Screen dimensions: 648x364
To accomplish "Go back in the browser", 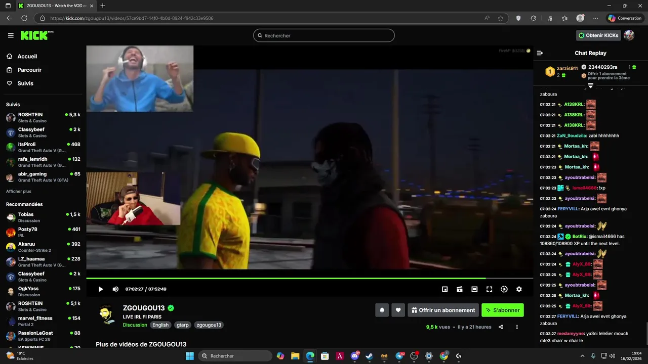I will click(x=9, y=18).
